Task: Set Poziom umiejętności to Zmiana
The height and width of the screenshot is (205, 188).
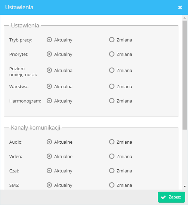Action: point(112,70)
